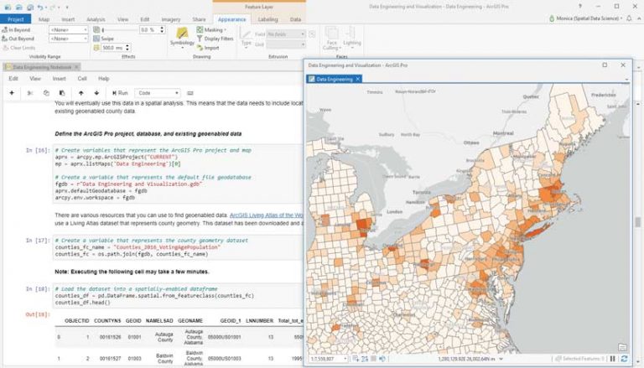Image resolution: width=644 pixels, height=368 pixels.
Task: Open the coordinate display units dropdown arrow
Action: [501, 359]
